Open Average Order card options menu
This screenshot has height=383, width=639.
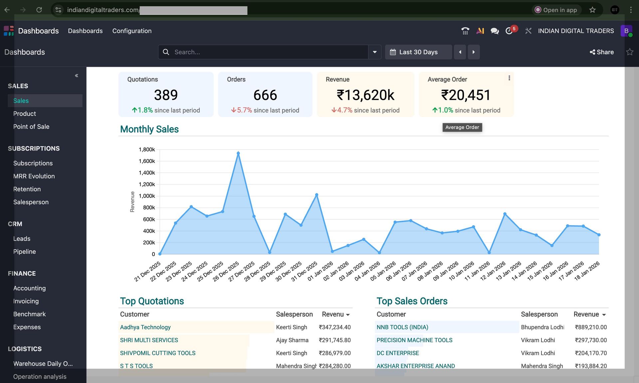pyautogui.click(x=509, y=78)
